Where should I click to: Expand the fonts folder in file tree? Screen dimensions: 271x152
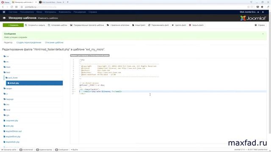(x=7, y=67)
